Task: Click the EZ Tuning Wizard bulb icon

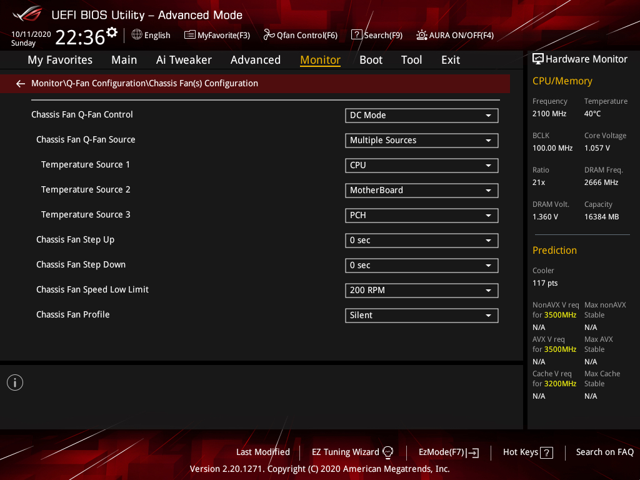Action: coord(387,452)
